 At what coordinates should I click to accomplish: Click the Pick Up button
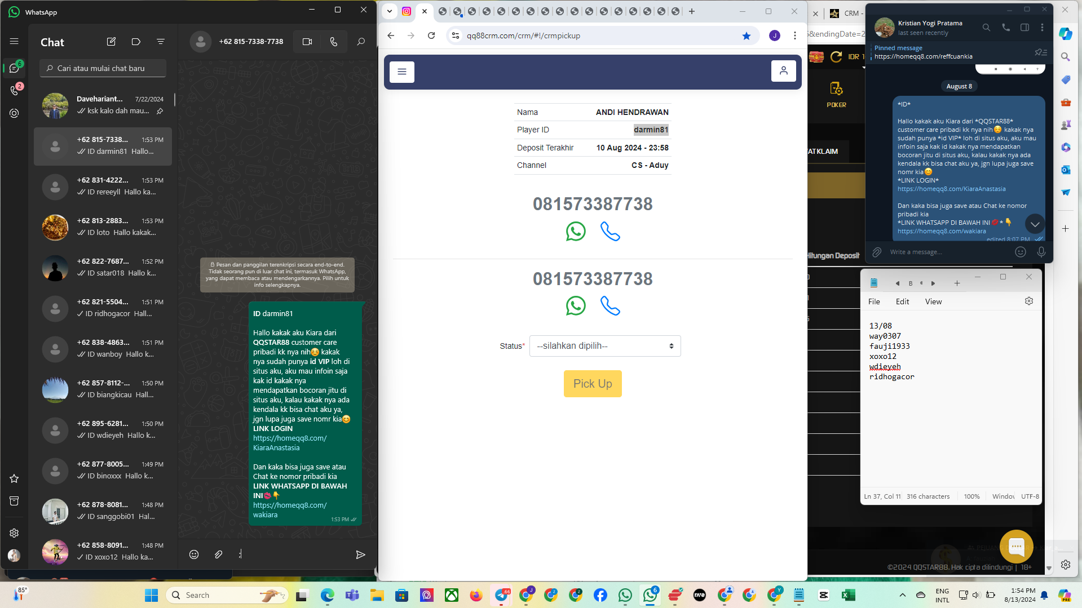593,384
